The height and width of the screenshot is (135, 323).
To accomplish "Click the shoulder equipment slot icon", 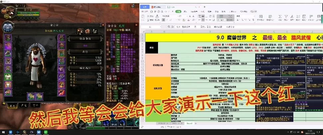I will [8, 53].
